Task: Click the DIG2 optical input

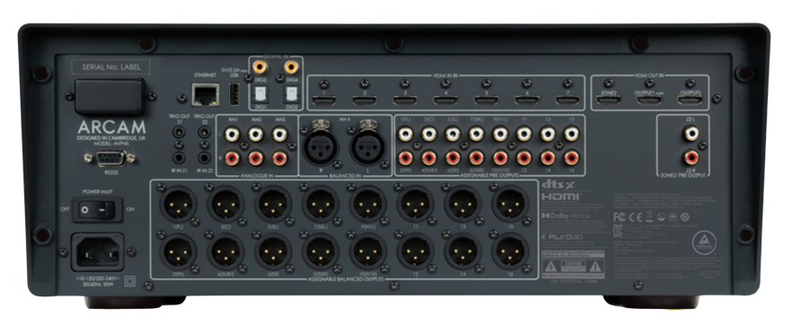Action: coord(291,94)
